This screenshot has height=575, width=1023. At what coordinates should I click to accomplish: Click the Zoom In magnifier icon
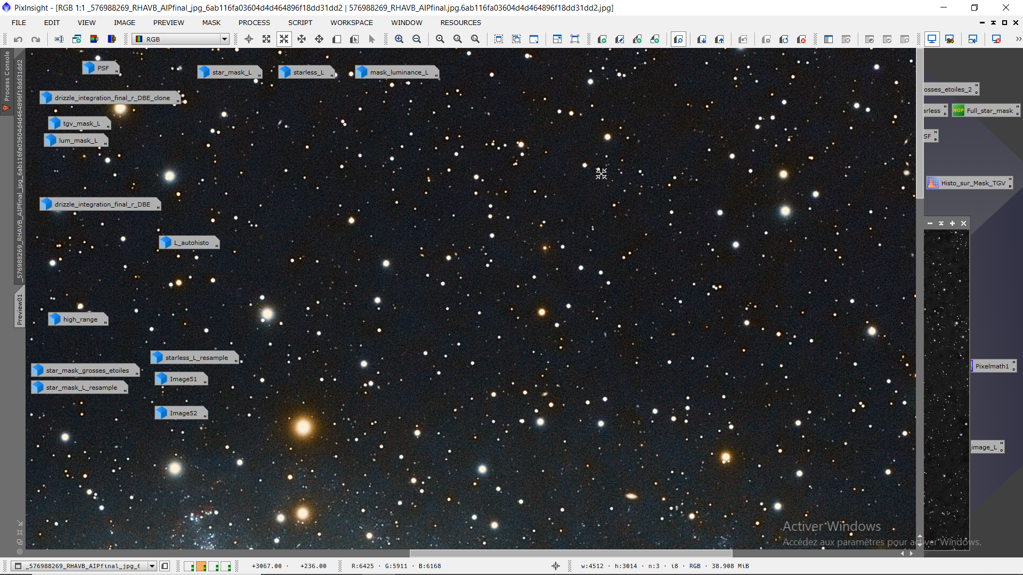click(399, 39)
